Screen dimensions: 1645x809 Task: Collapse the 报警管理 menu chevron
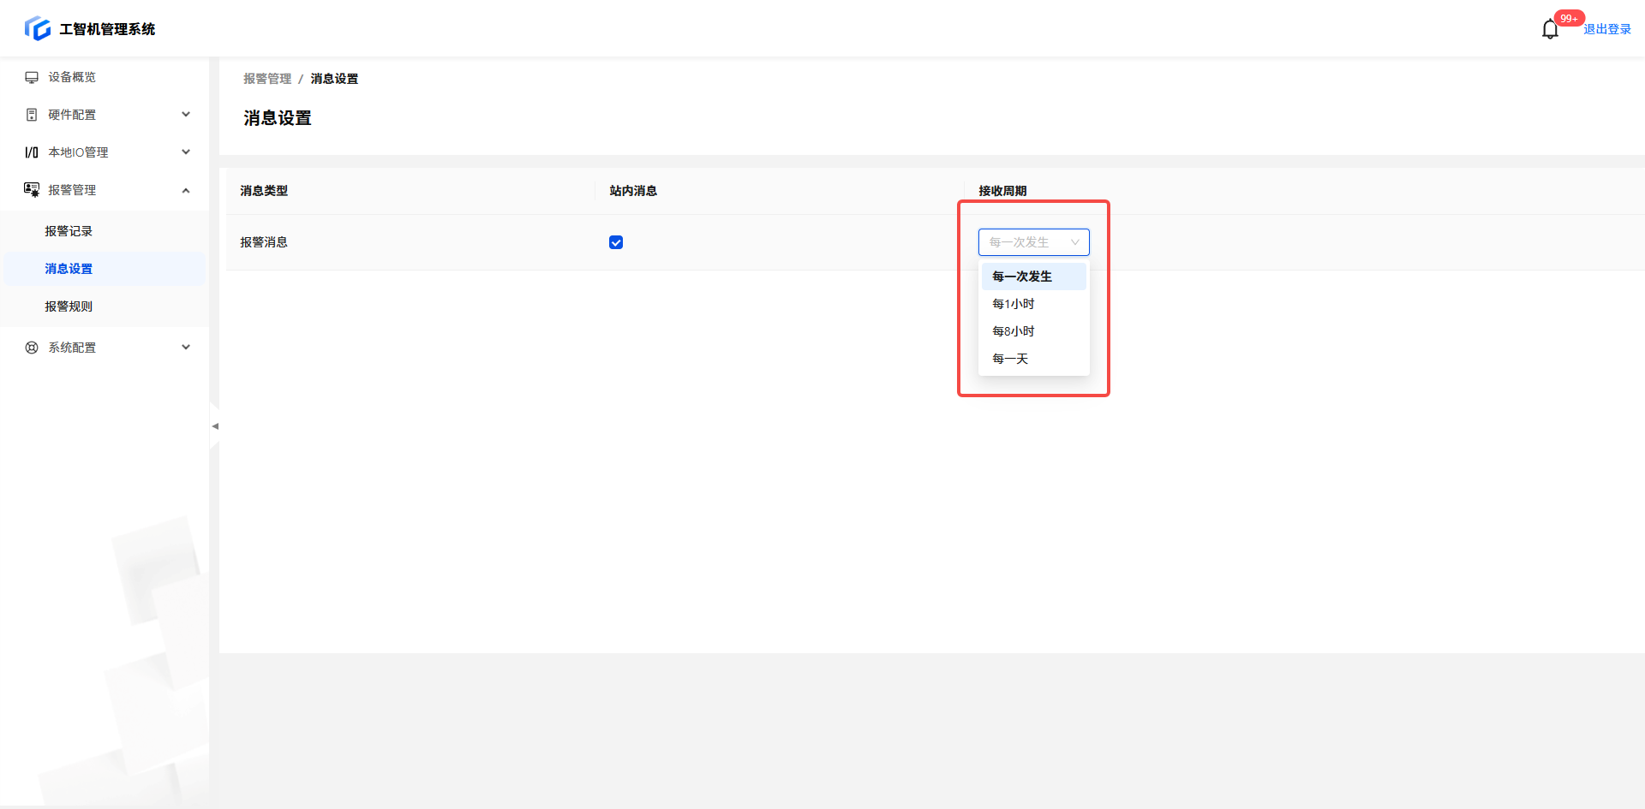point(186,190)
